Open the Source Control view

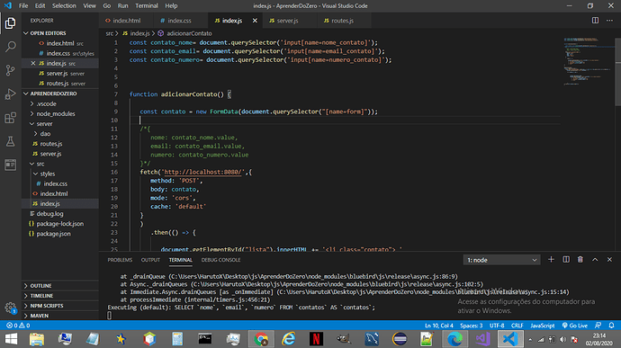(x=10, y=70)
